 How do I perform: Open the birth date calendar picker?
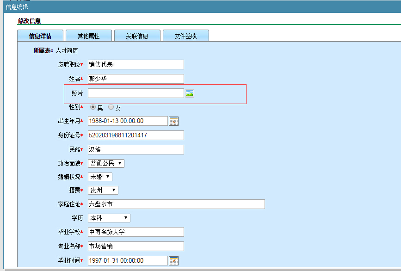click(x=173, y=121)
